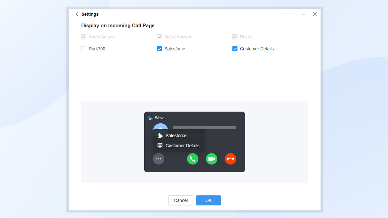Uncheck the Customer Details checkbox
388x218 pixels.
coord(235,49)
